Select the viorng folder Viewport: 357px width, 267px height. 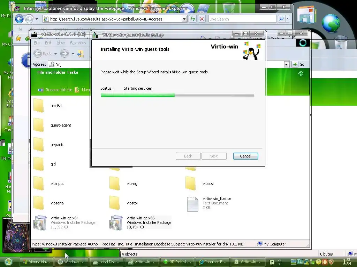click(x=123, y=184)
